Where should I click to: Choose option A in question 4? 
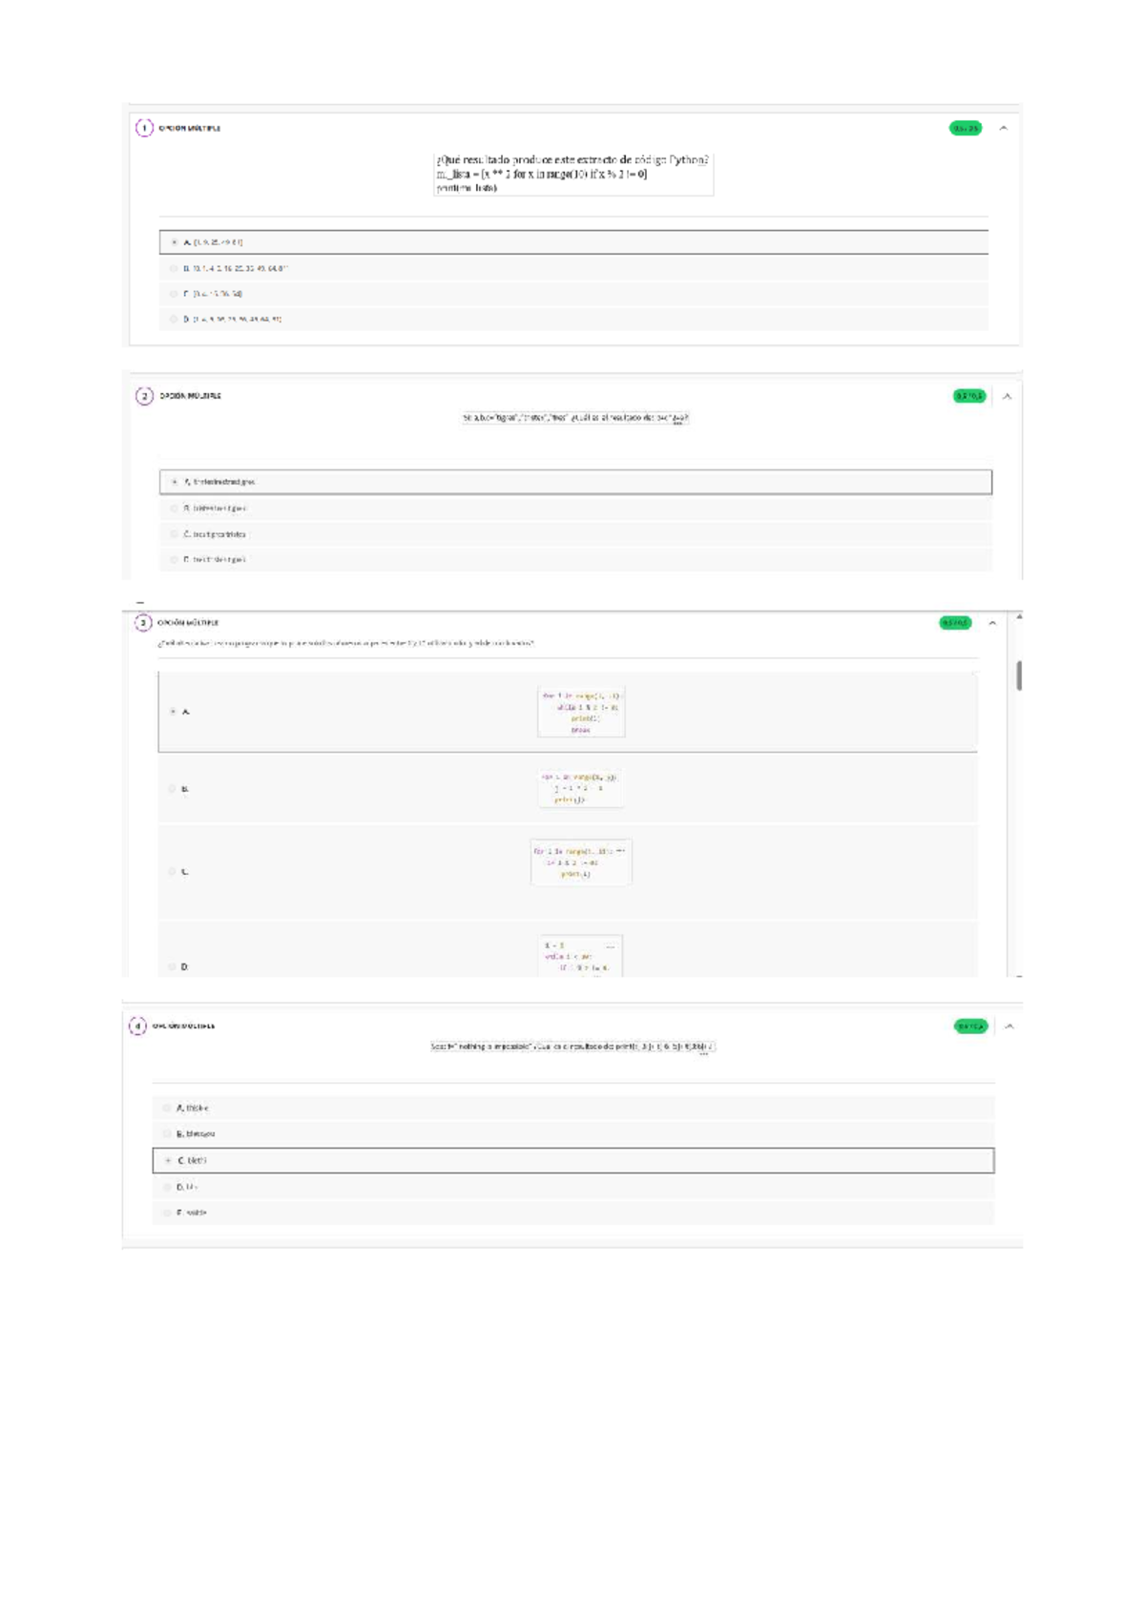[573, 1108]
